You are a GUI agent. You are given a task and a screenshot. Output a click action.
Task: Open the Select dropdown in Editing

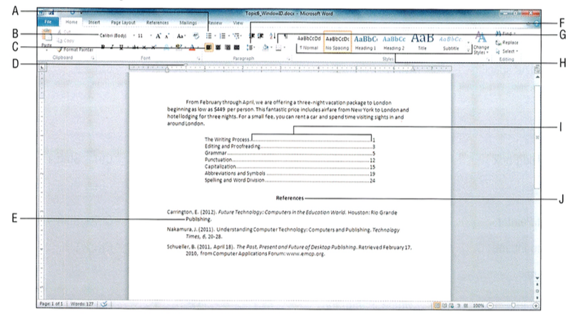(x=507, y=51)
